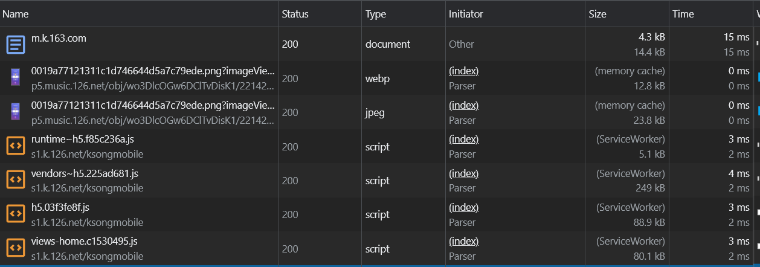Screen dimensions: 760x267
Task: Sort requests by the Size column header
Action: (597, 14)
